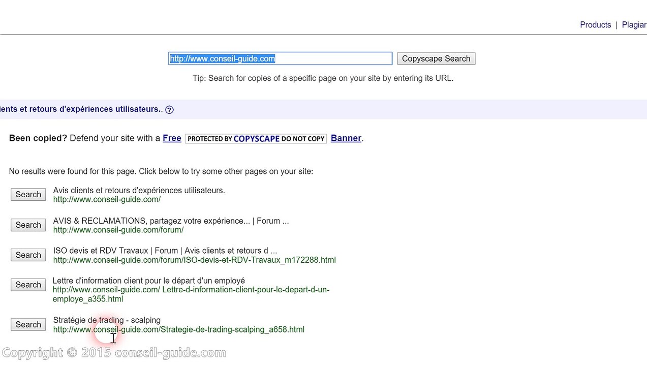Open the Lettre-d-information-client employe_a355.html URL
647x366 pixels.
point(191,294)
